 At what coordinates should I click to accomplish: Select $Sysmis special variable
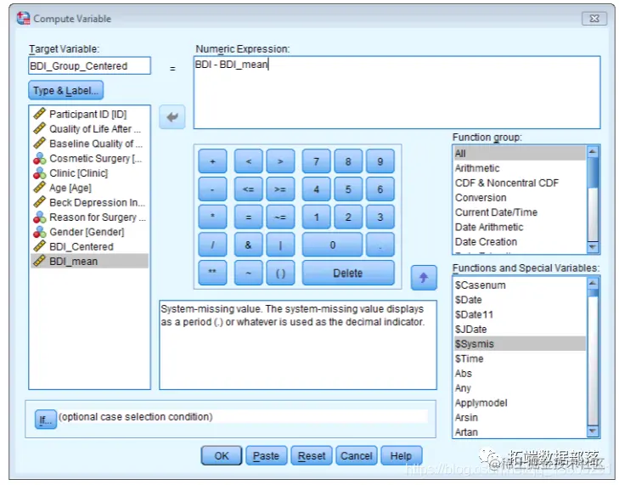tap(520, 344)
